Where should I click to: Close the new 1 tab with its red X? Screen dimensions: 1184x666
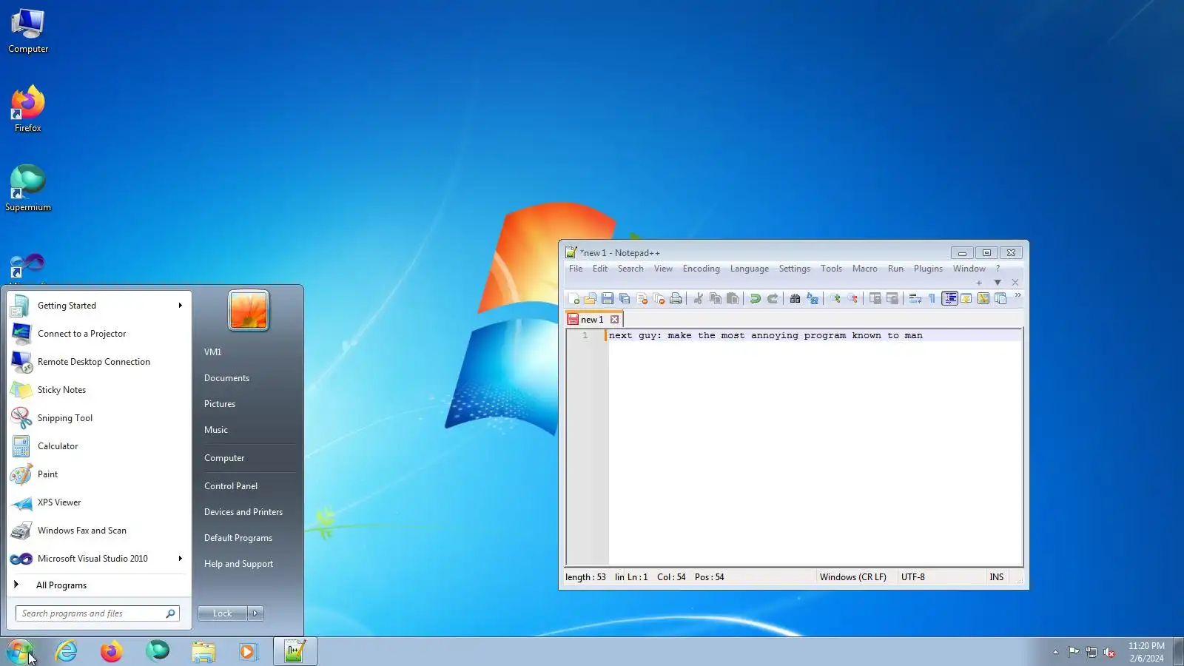[614, 320]
